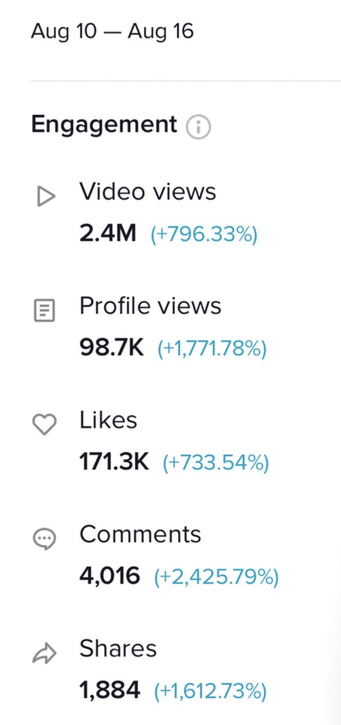Click the Profile views label
Viewport: 341px width, 725px height.
(151, 306)
